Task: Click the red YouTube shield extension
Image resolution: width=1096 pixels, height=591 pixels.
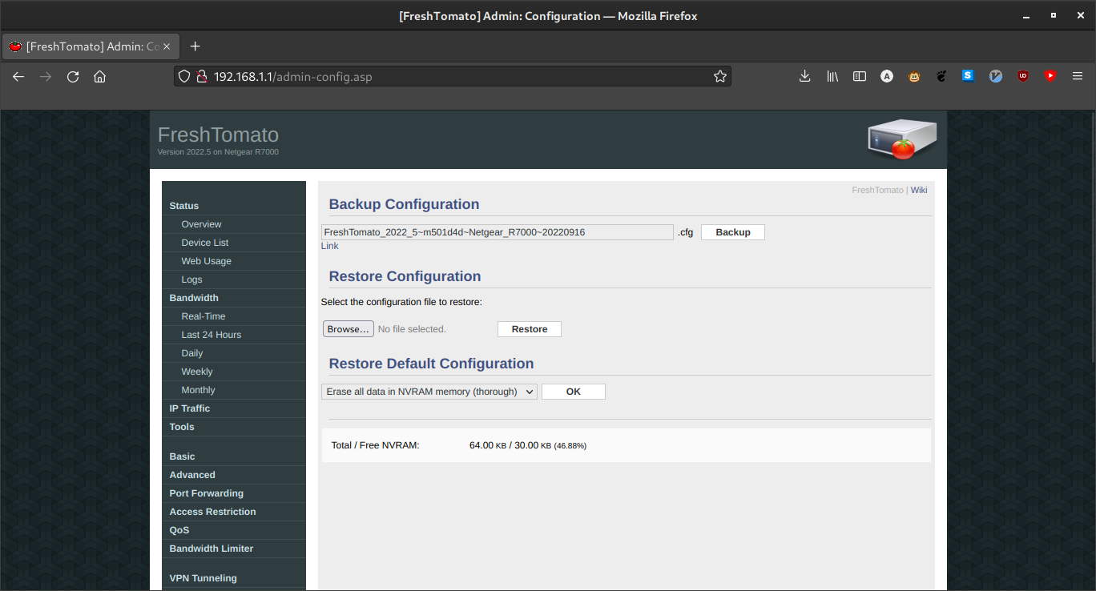Action: (1050, 76)
